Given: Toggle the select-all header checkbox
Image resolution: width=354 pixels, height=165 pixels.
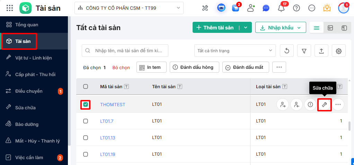Looking at the screenshot, I should point(86,86).
